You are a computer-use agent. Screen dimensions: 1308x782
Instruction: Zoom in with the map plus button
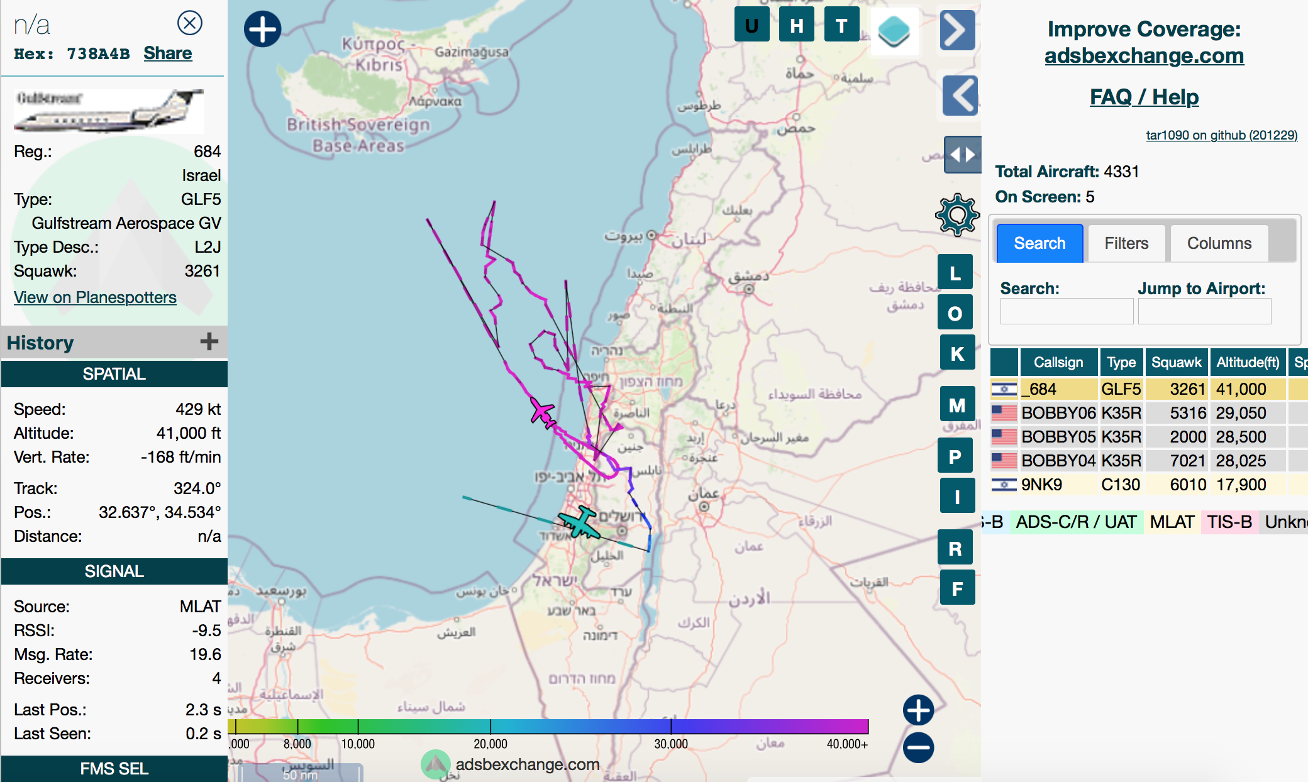tap(918, 710)
